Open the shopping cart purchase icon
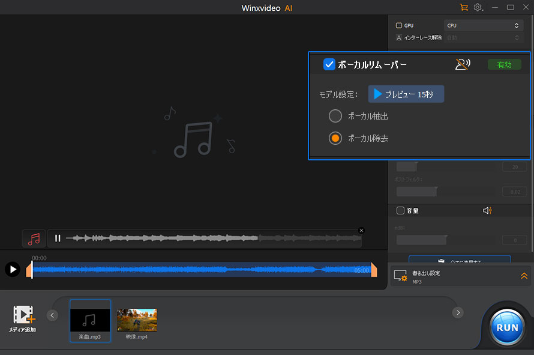 tap(463, 7)
